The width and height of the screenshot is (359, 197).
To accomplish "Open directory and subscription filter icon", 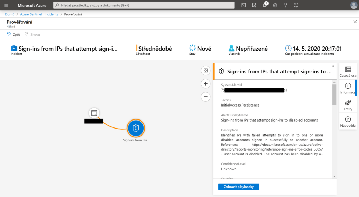I will 254,5.
